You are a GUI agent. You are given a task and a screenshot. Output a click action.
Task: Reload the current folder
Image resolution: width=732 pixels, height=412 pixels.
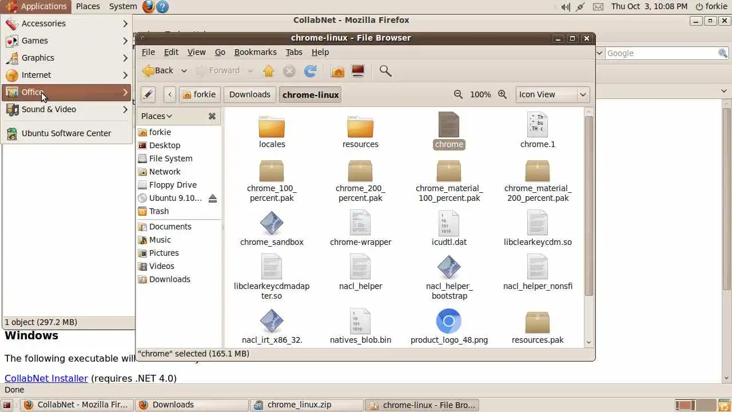pyautogui.click(x=310, y=71)
